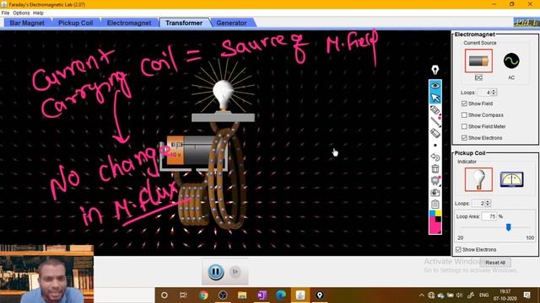
Task: Select the line drawing tool in annotation toolbar
Action: (435, 122)
